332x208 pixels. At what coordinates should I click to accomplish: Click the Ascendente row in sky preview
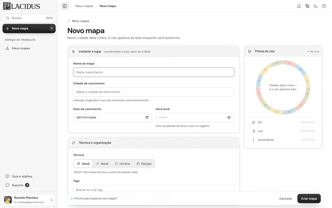[x=283, y=140]
